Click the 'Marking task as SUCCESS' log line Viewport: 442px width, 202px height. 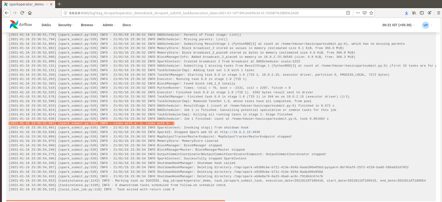(x=217, y=180)
